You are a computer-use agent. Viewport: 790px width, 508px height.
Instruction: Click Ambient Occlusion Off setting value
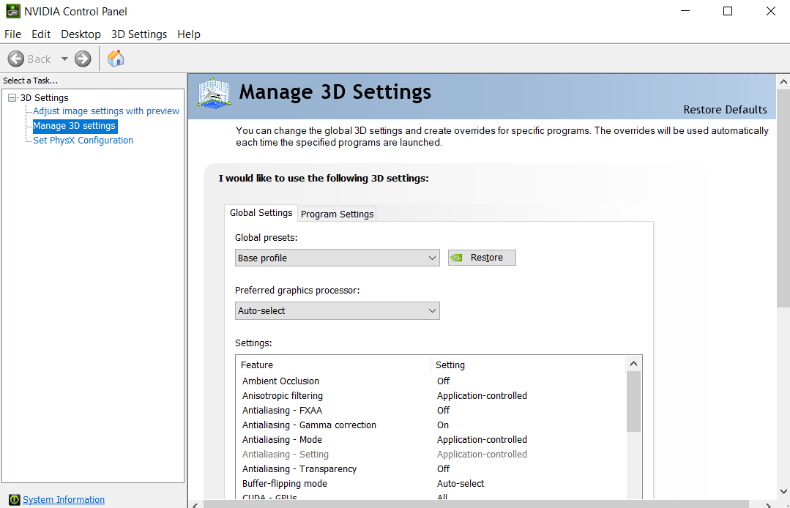[444, 381]
